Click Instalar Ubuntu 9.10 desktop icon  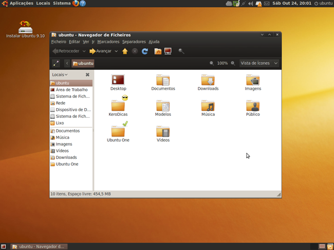(25, 29)
